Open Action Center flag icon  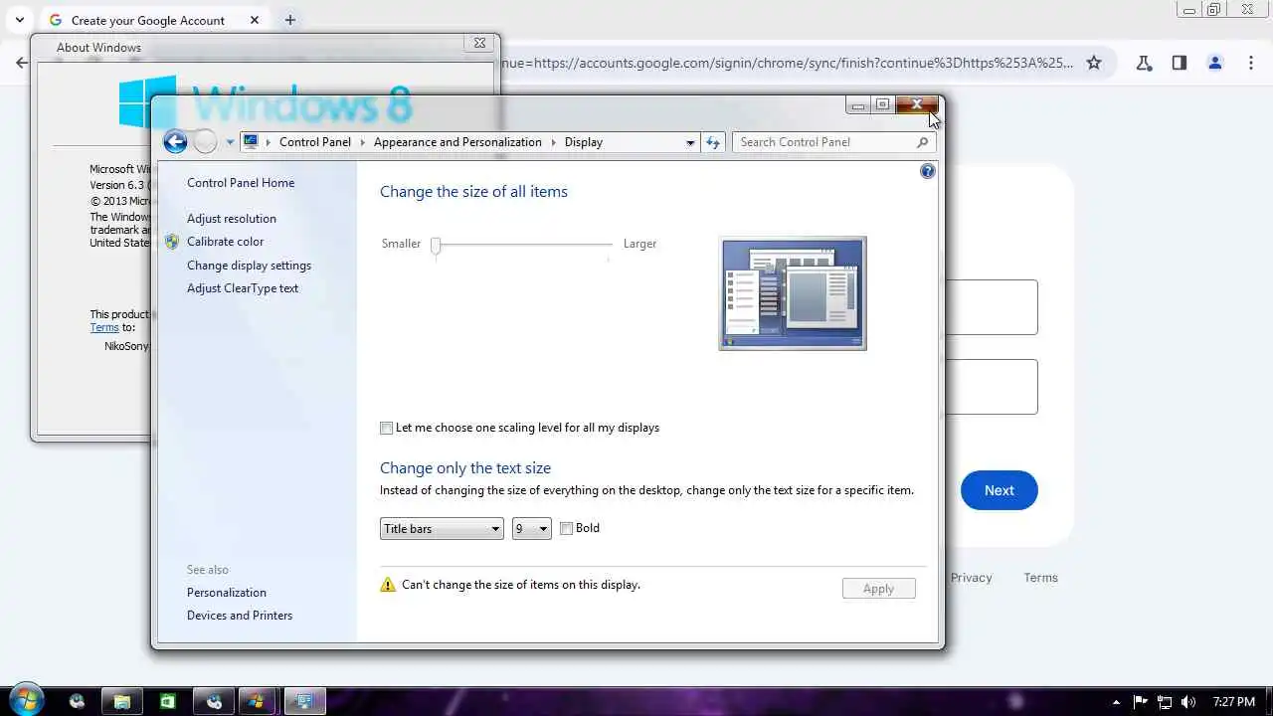point(1141,702)
